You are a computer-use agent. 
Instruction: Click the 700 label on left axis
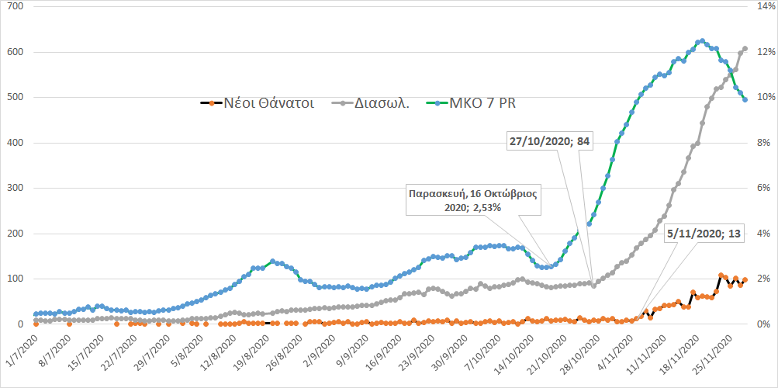14,7
